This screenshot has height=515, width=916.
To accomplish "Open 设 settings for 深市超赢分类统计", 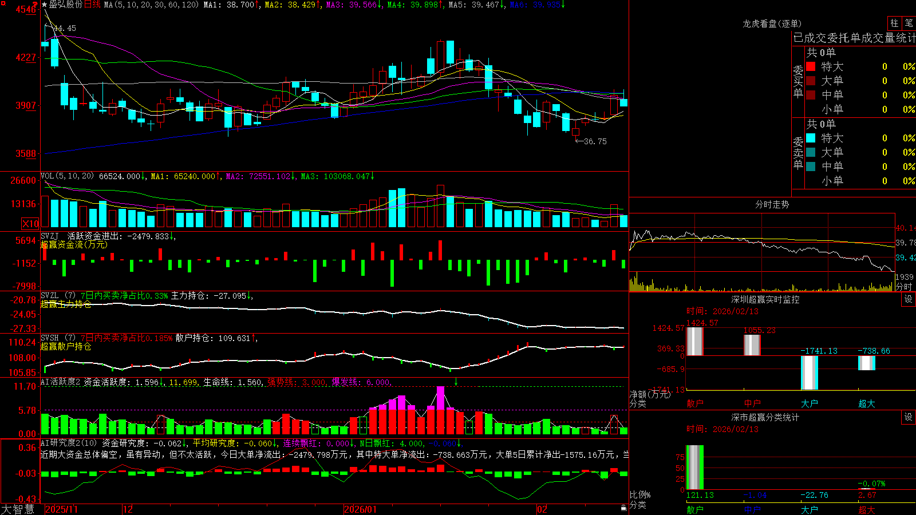I will [909, 417].
